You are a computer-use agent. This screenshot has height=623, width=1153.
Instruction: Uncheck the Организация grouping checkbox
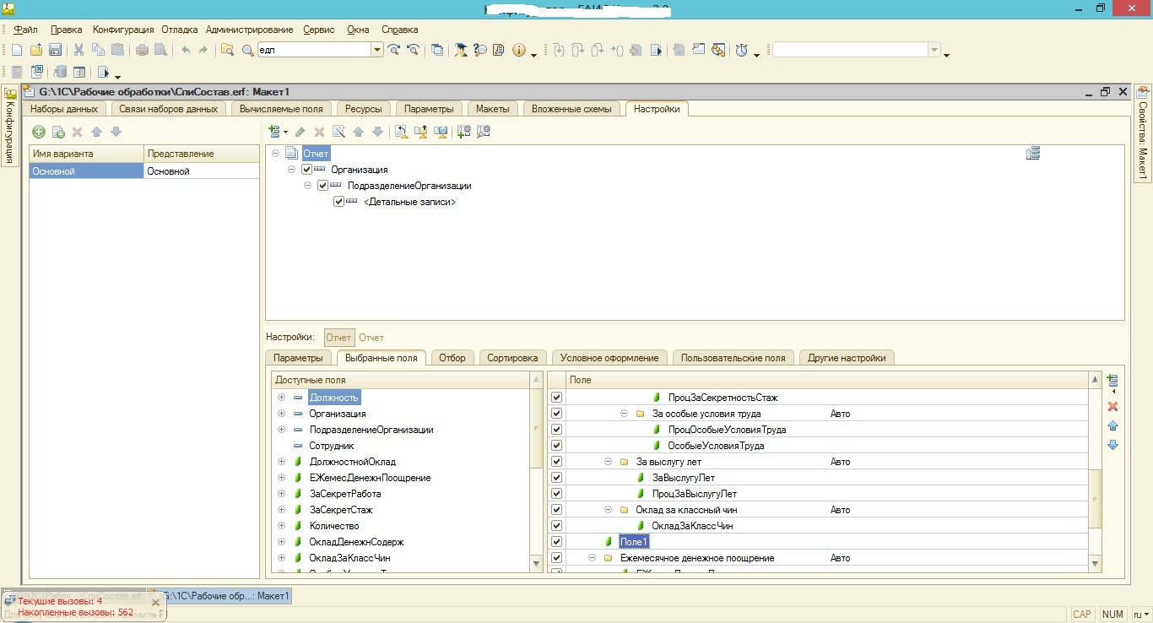point(306,170)
